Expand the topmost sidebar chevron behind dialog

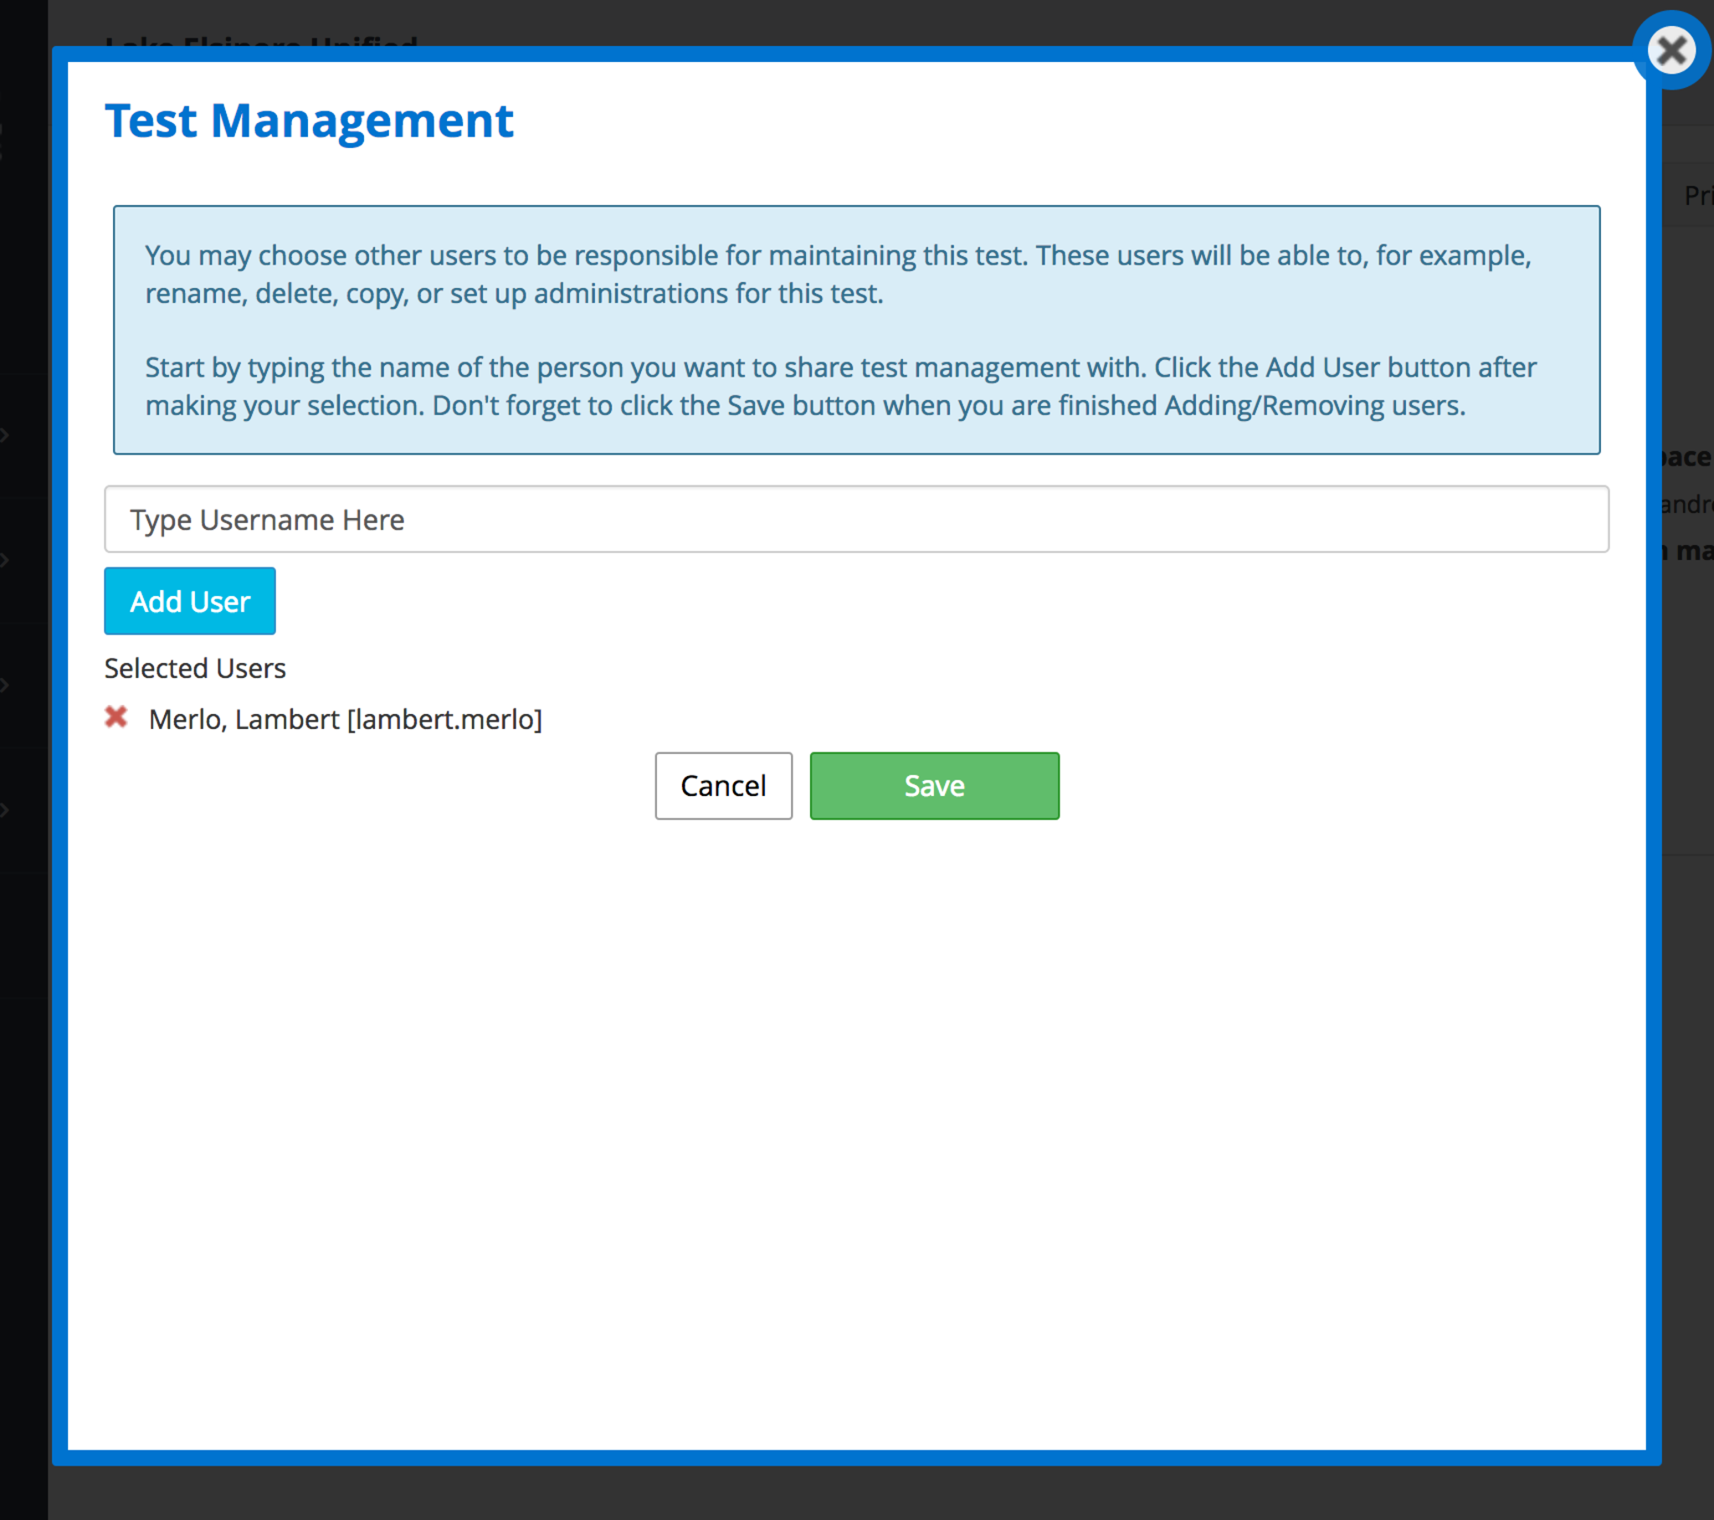(5, 435)
